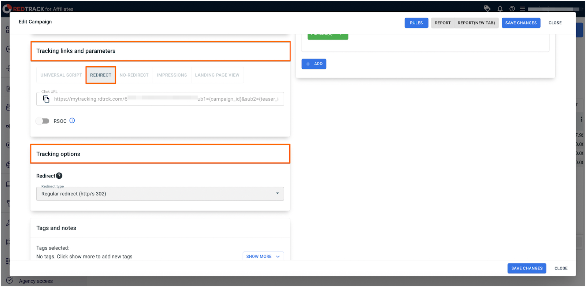
Task: Click the Report(New Tab) button
Action: pos(476,23)
